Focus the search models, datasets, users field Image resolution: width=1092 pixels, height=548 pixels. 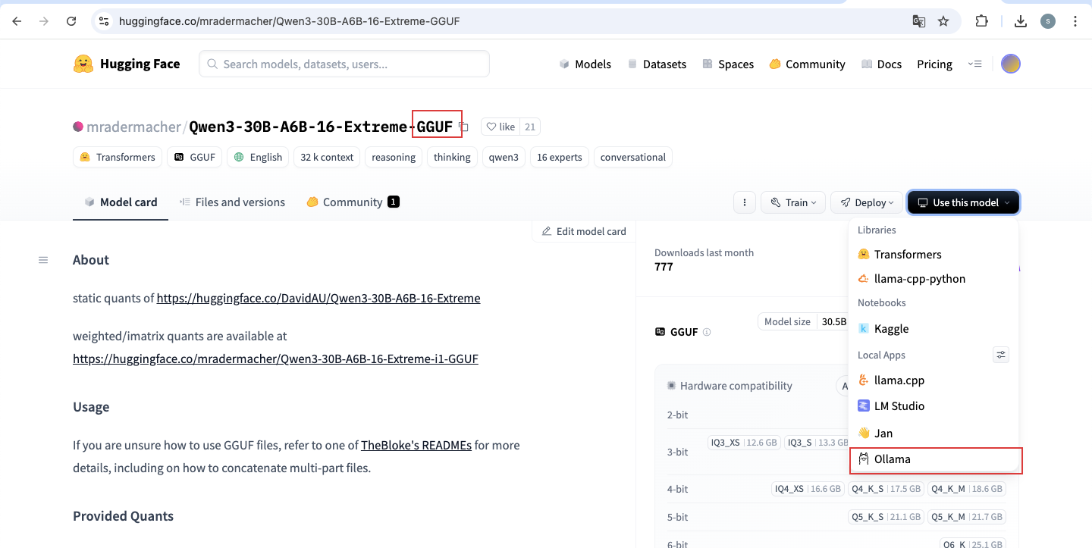344,64
